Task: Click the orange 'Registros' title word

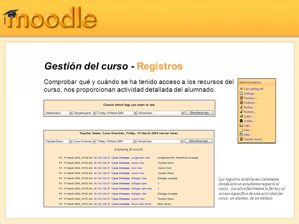Action: coord(160,66)
